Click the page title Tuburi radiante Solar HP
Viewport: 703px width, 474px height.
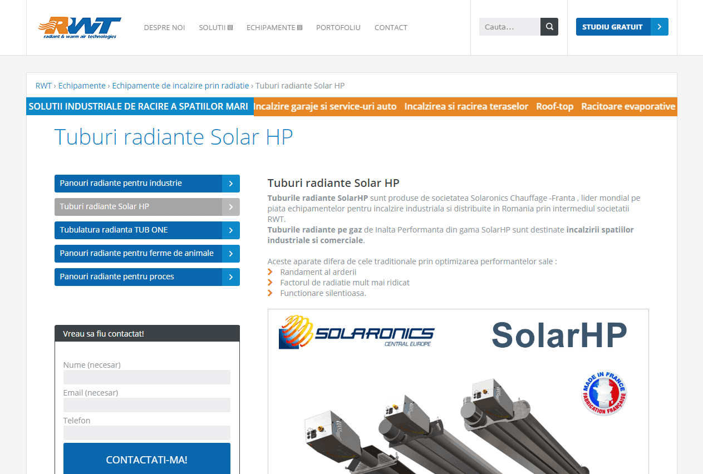tap(174, 137)
